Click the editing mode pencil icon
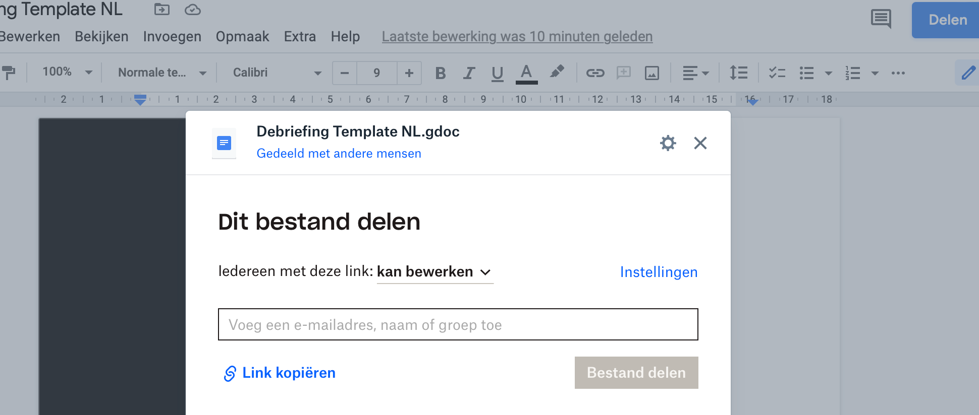979x415 pixels. pos(968,73)
